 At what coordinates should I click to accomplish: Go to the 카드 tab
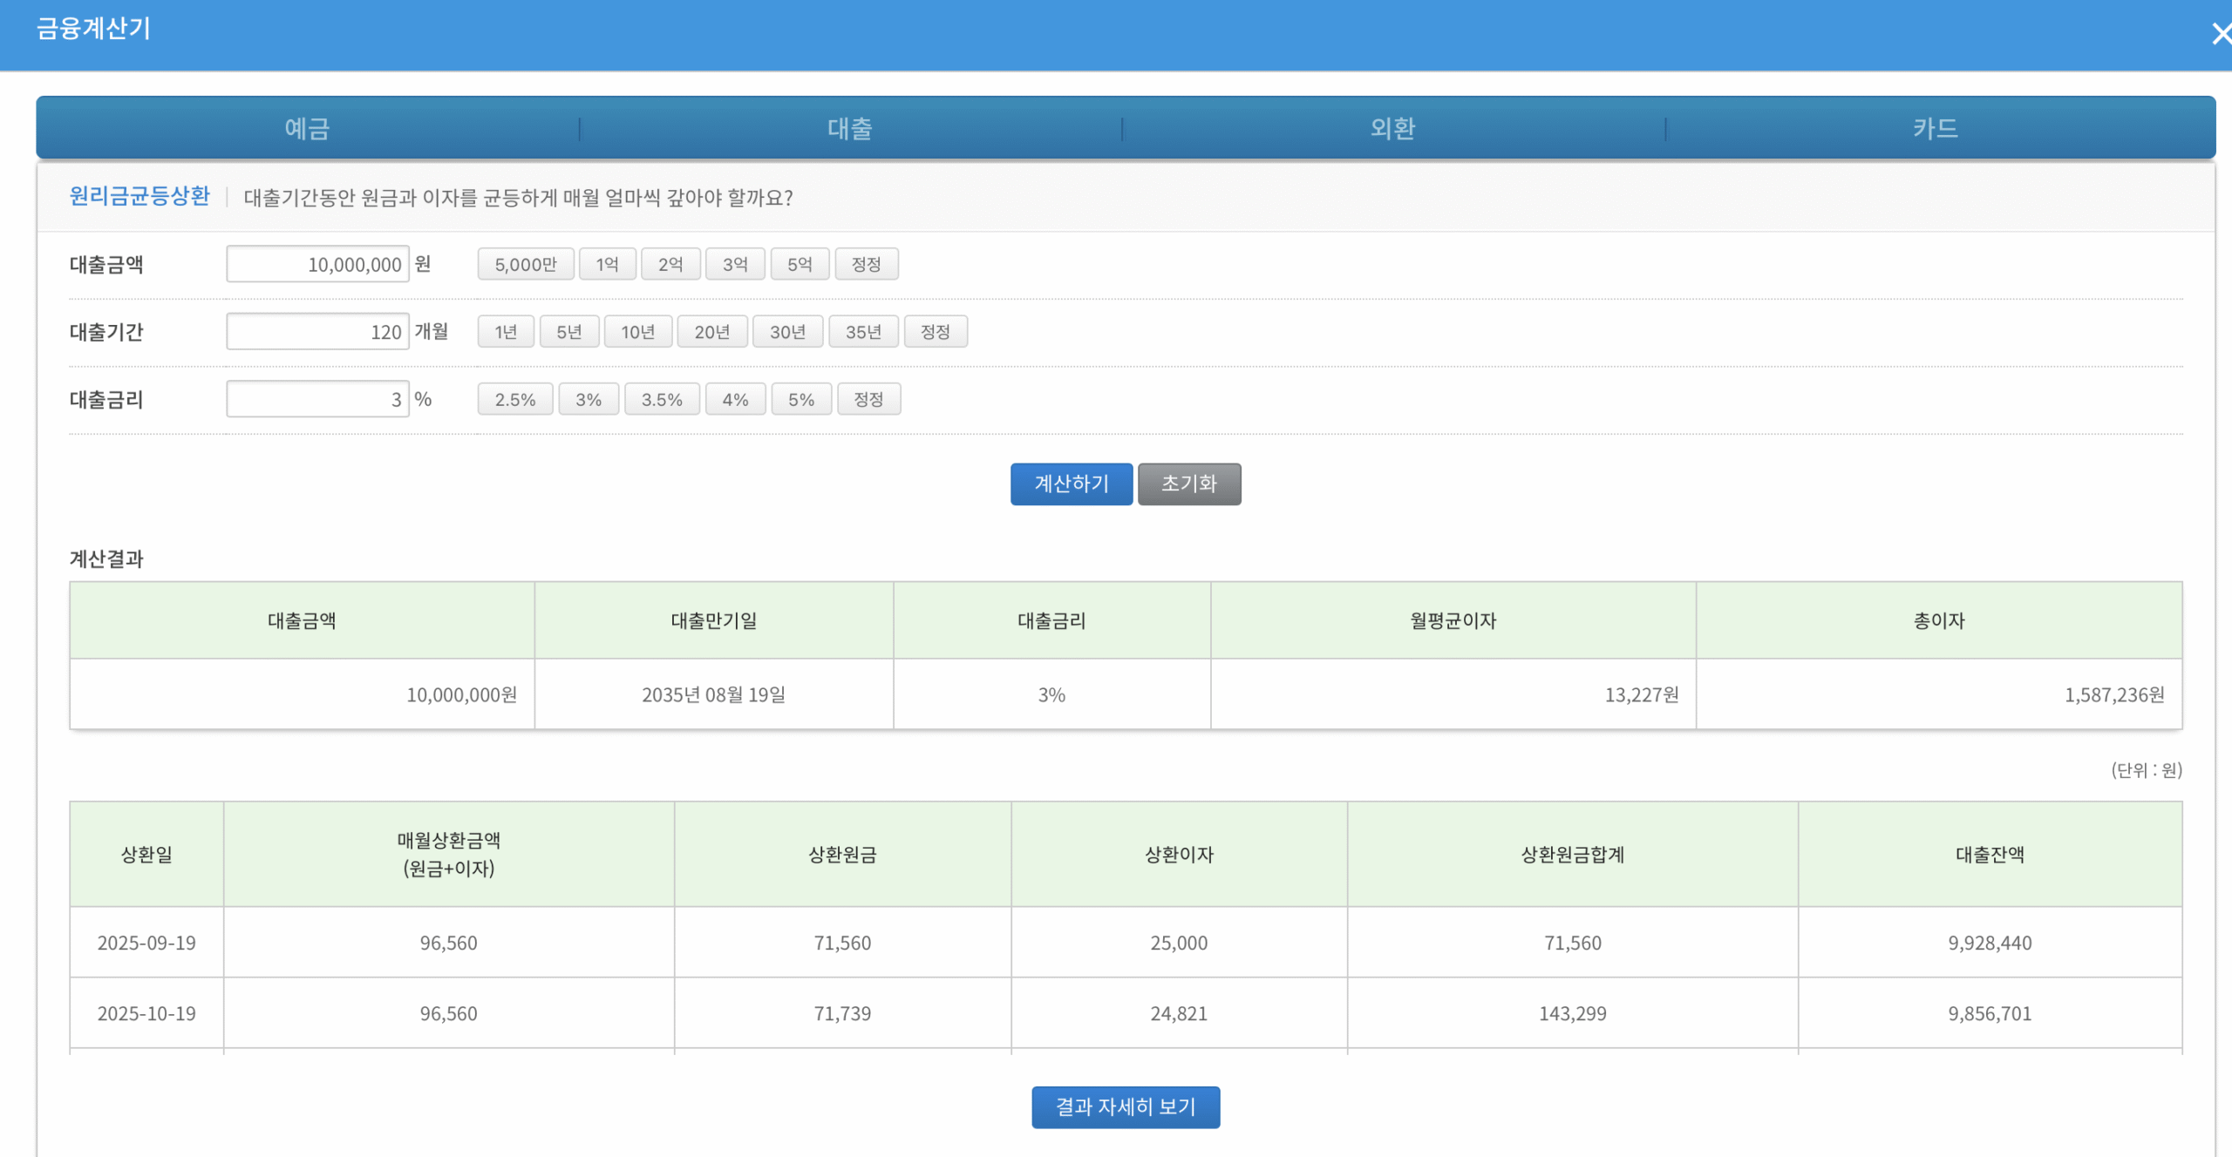pos(1936,129)
